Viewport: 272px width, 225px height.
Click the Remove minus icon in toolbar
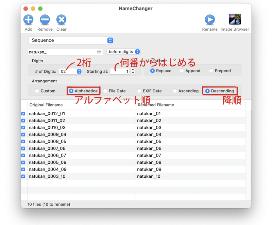(x=45, y=20)
